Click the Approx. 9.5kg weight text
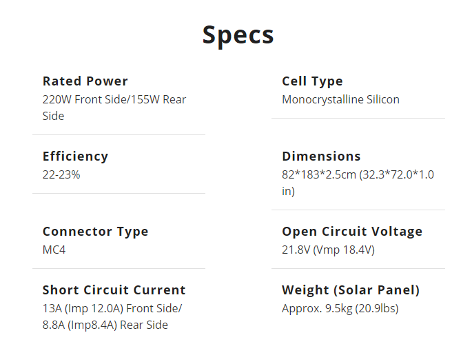This screenshot has width=472, height=364. pos(315,308)
